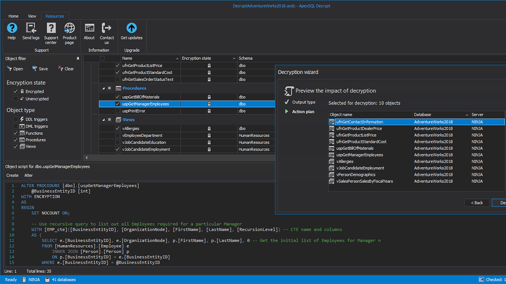Click the Save filter icon
This screenshot has width=506, height=284.
34,69
